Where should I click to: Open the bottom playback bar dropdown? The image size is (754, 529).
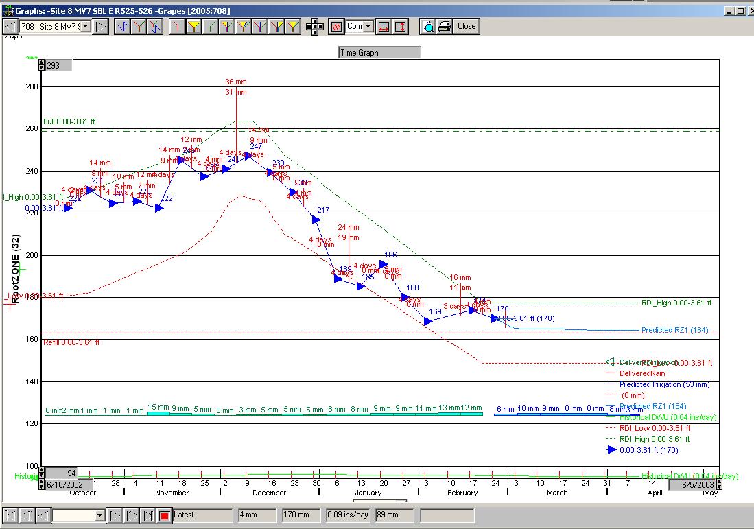point(99,515)
